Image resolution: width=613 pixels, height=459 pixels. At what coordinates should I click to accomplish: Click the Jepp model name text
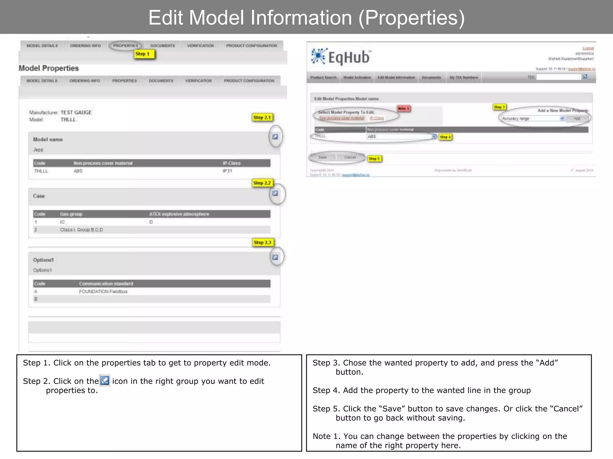tap(38, 149)
